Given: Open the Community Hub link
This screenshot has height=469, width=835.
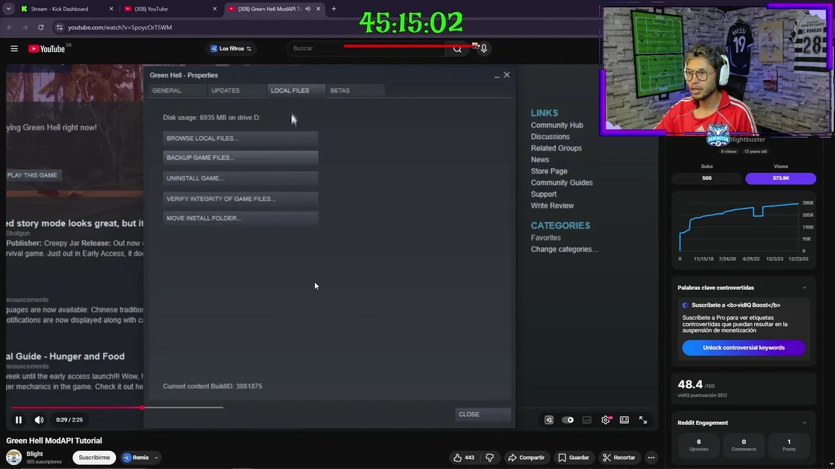Looking at the screenshot, I should [x=557, y=125].
